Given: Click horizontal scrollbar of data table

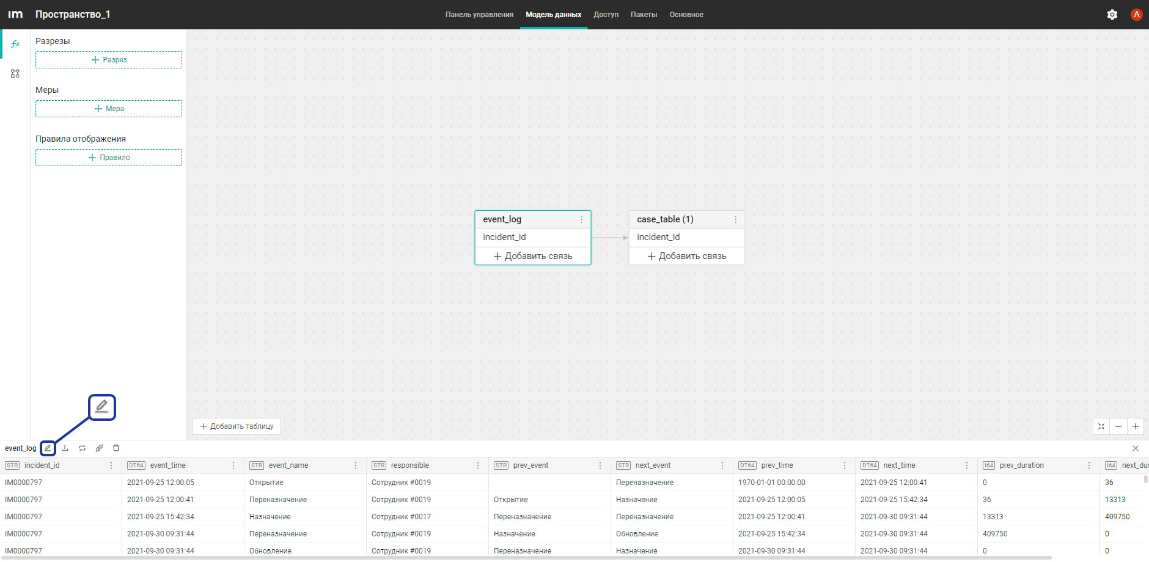Looking at the screenshot, I should [526, 558].
